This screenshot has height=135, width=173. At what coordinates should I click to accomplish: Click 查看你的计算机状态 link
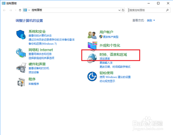[x=40, y=35]
